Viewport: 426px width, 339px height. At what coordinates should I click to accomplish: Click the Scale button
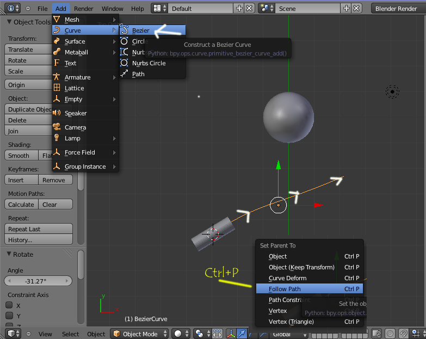28,71
